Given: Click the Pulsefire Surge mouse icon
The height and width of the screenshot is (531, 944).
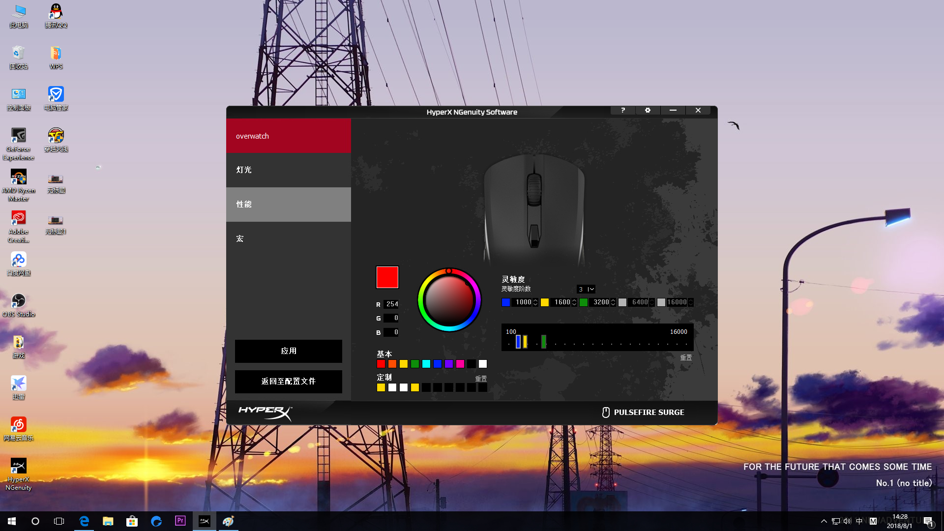Looking at the screenshot, I should tap(606, 413).
